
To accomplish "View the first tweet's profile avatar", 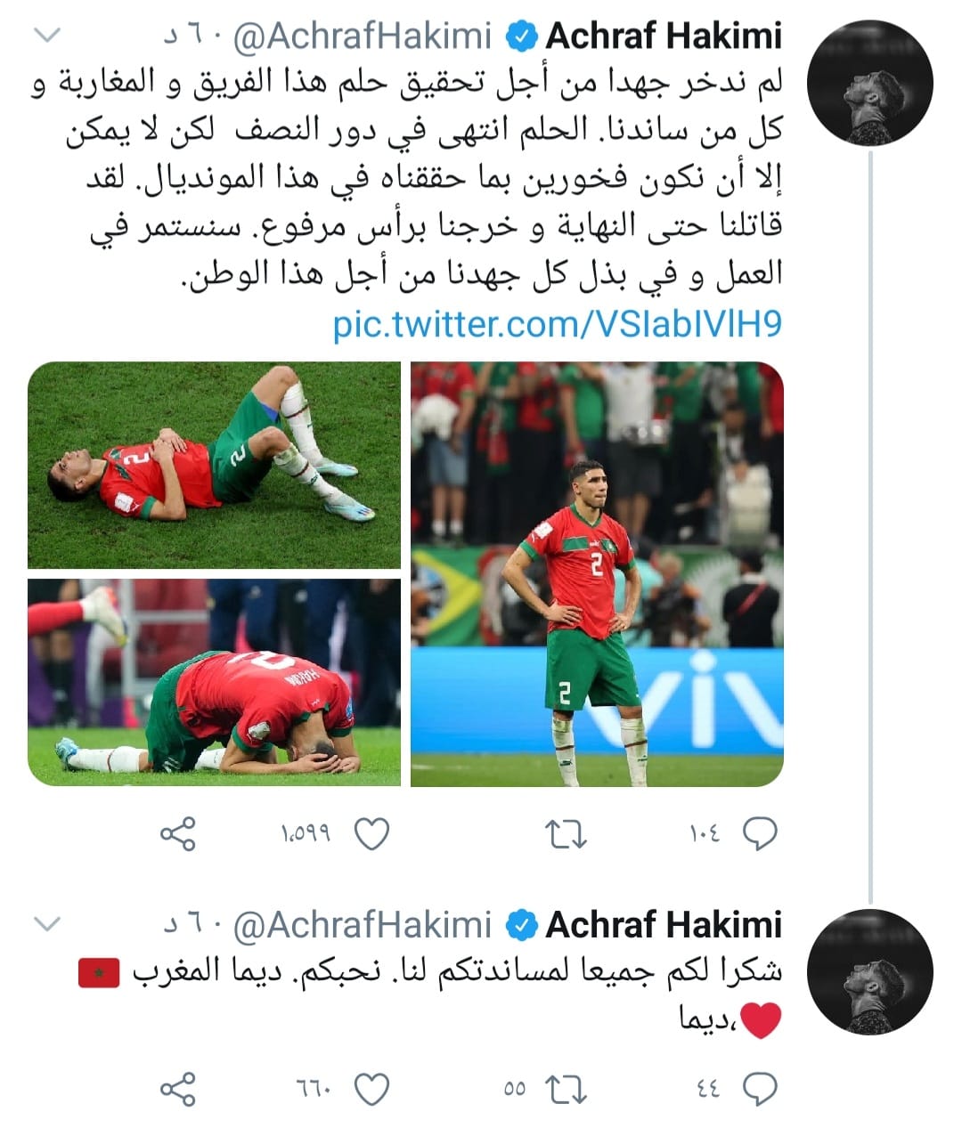I will tap(869, 83).
